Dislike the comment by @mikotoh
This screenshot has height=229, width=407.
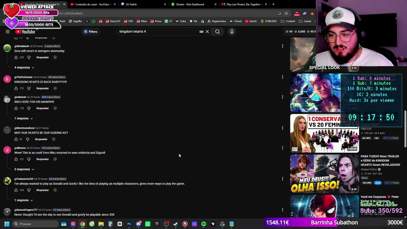(29, 108)
